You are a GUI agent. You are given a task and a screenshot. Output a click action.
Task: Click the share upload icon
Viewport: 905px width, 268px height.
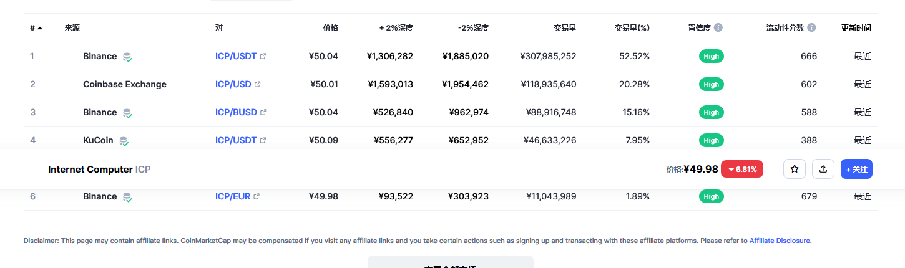pos(823,169)
